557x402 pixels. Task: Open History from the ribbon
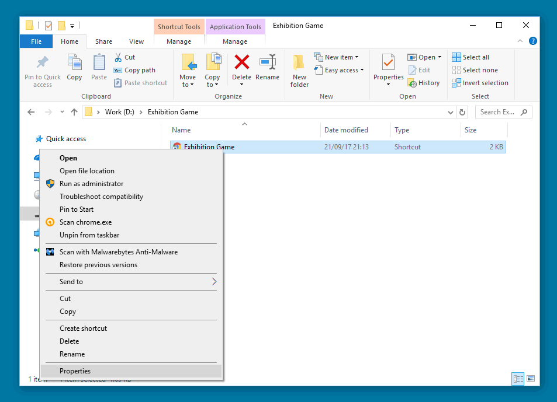(x=424, y=83)
